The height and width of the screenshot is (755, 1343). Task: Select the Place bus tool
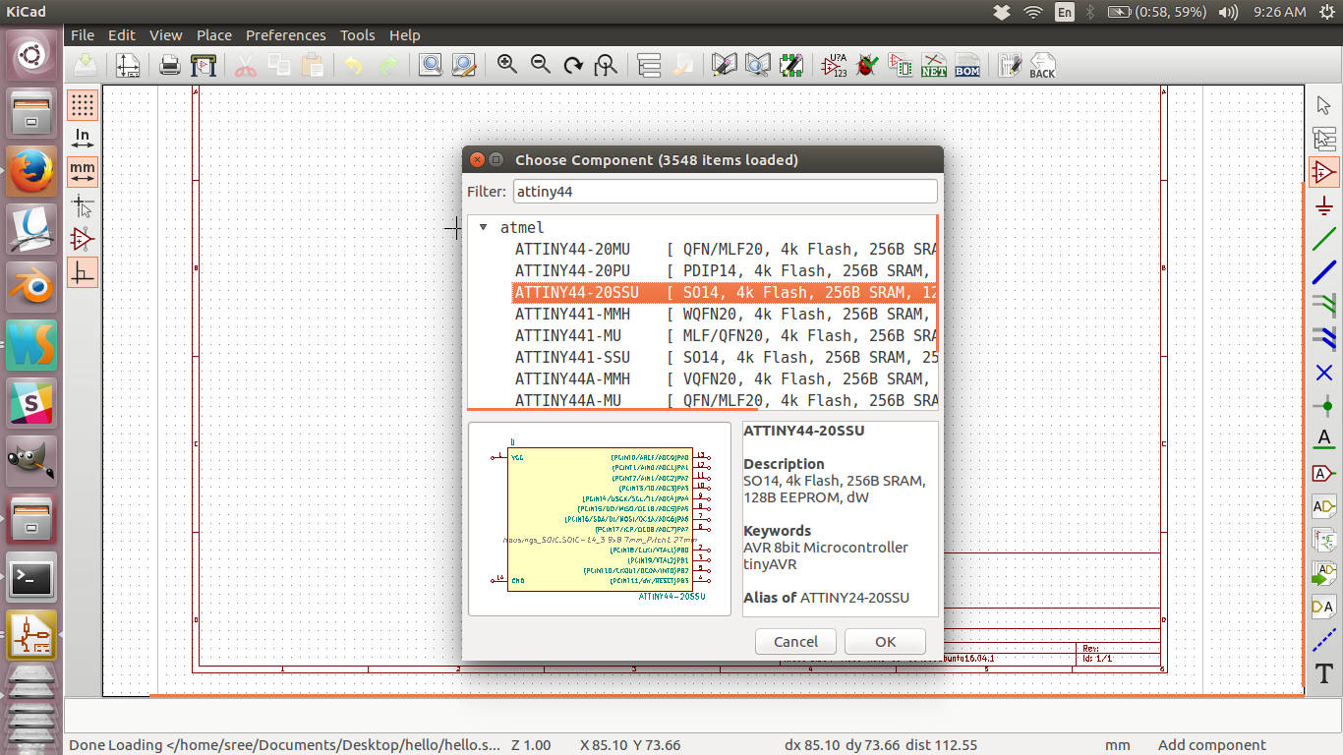point(1324,272)
